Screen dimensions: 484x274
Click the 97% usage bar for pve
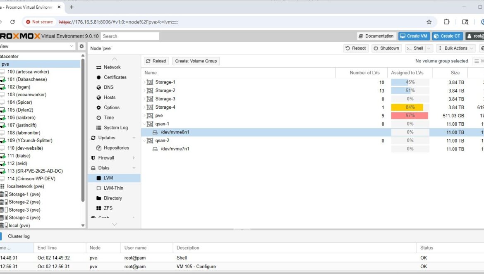click(x=410, y=116)
